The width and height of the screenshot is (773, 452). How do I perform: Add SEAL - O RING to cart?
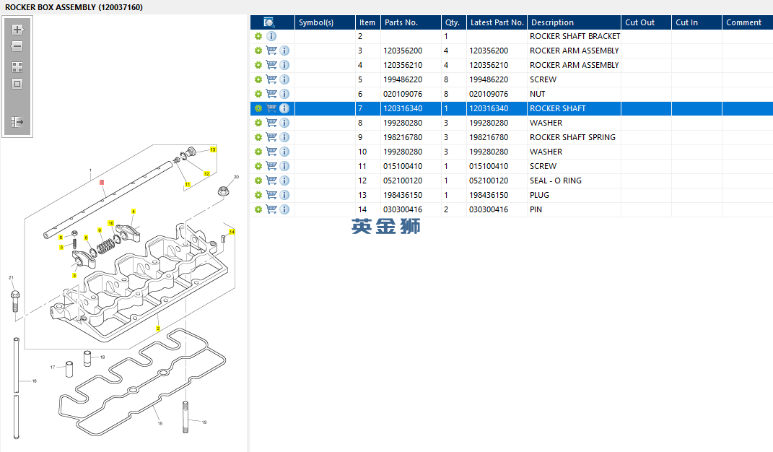271,181
